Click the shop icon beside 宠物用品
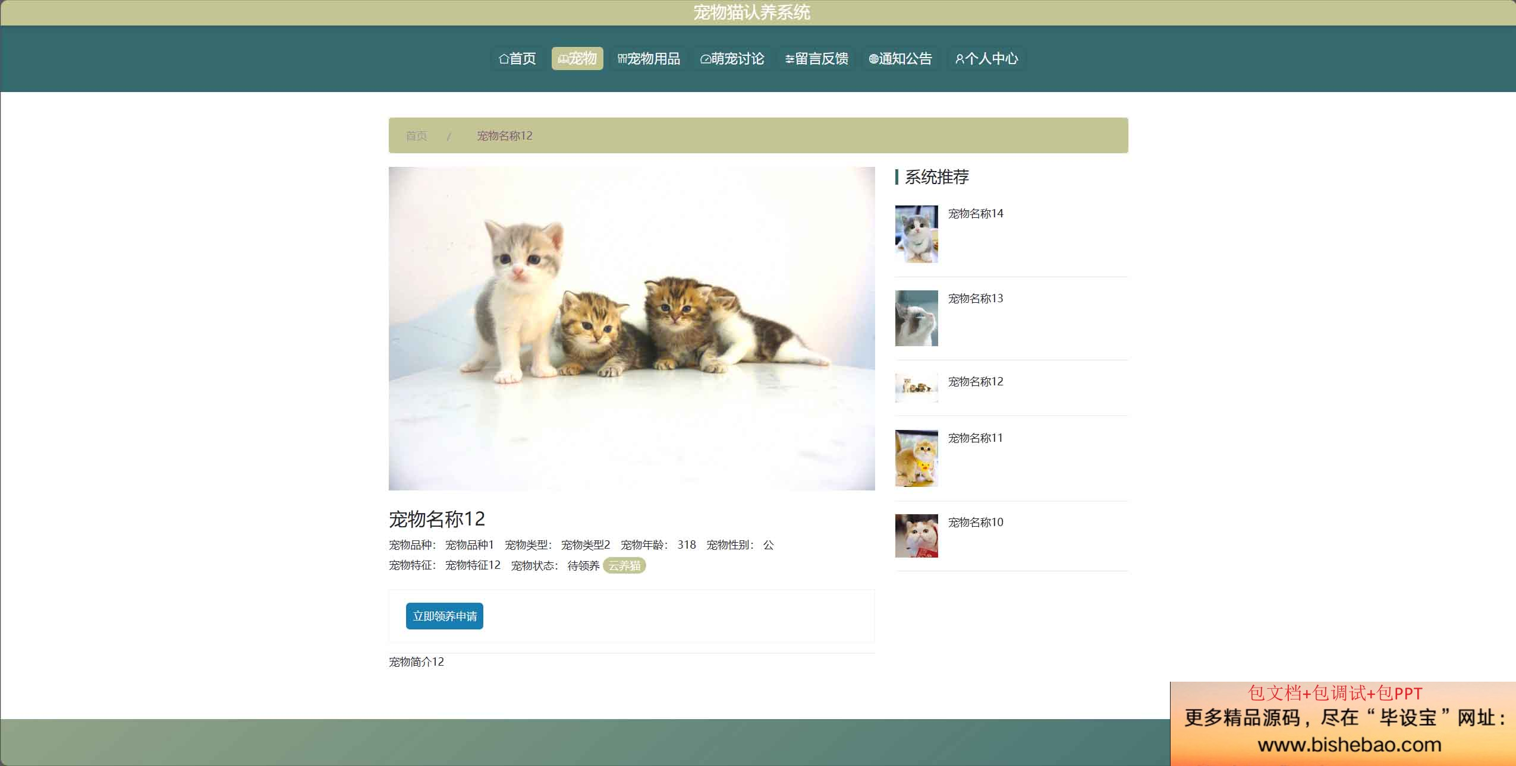Screen dimensions: 1516x766 pos(622,59)
